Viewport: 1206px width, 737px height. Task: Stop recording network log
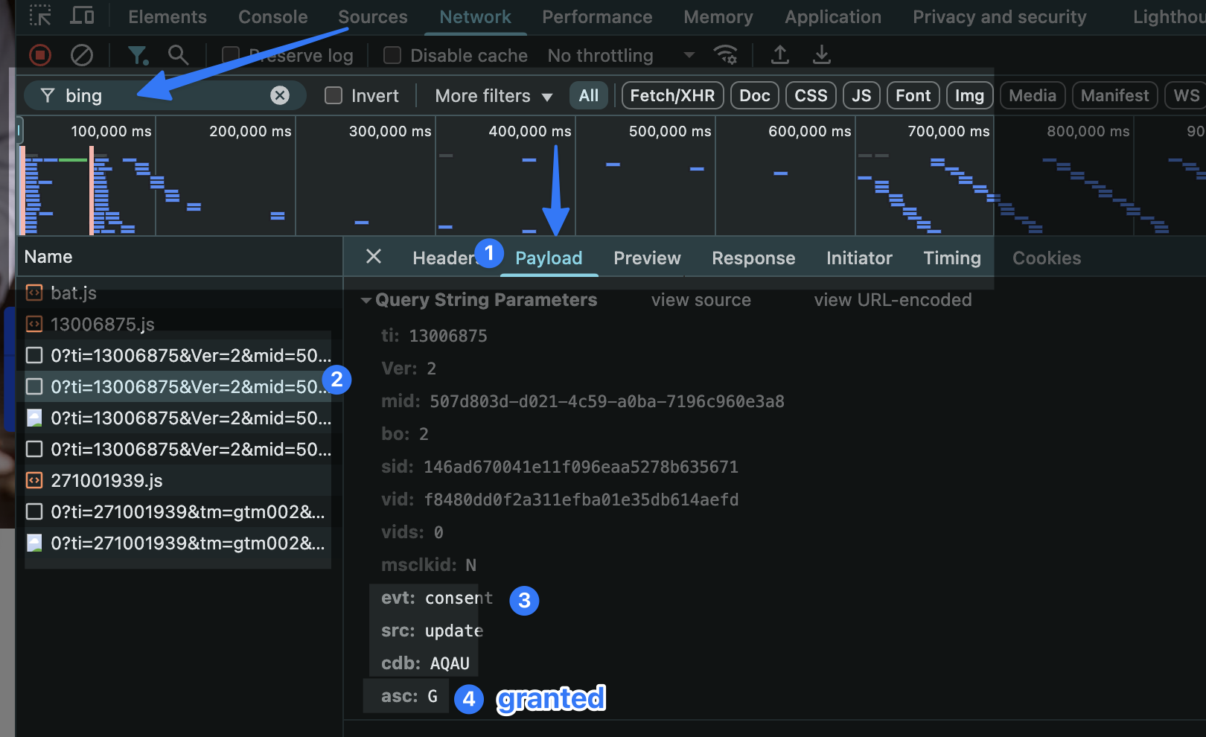(x=40, y=55)
